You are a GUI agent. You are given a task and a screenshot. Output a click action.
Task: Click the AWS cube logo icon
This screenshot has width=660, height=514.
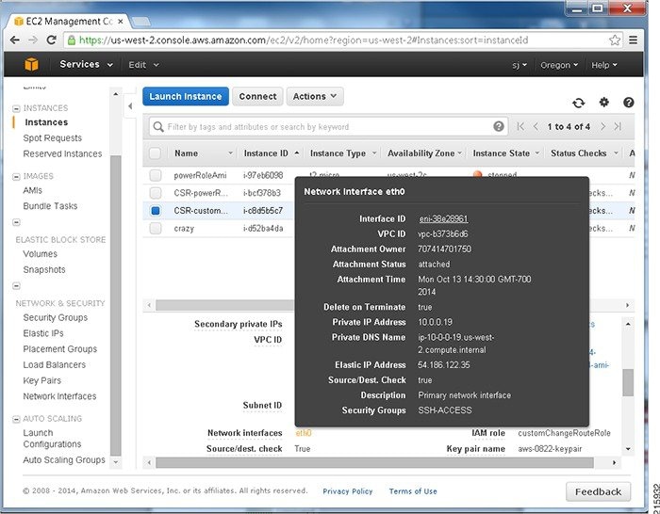click(x=31, y=64)
